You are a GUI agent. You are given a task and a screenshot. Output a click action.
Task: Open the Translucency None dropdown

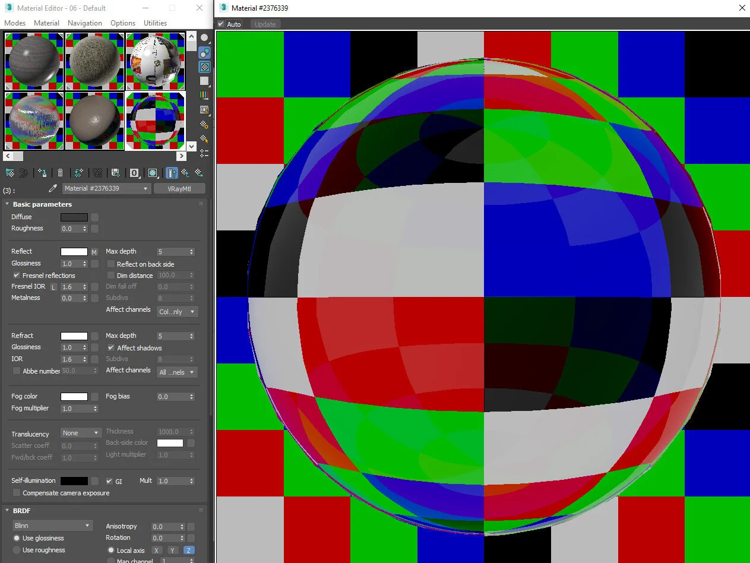pos(81,433)
